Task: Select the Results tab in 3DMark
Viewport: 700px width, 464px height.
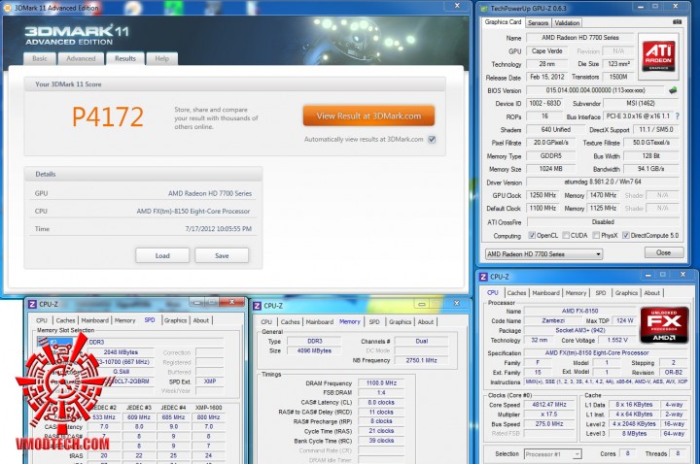Action: pos(125,58)
